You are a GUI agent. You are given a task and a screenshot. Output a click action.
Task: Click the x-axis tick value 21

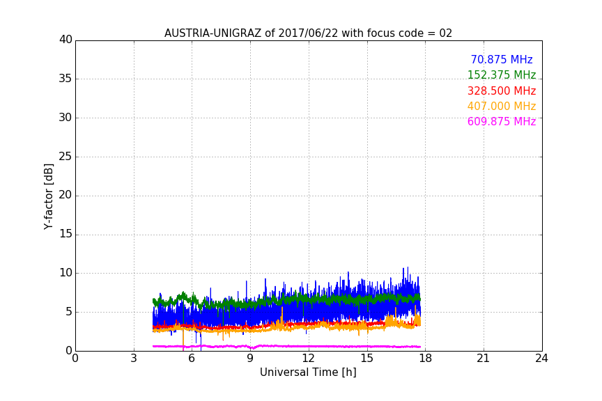pyautogui.click(x=484, y=359)
